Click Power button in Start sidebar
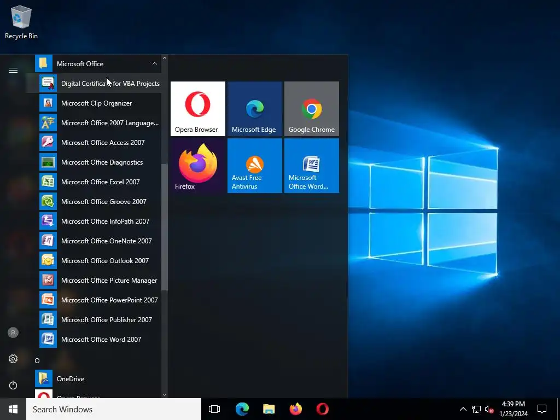 (x=13, y=385)
